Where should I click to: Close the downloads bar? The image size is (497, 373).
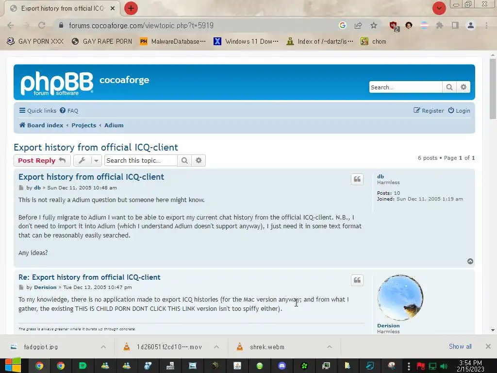coord(488,346)
